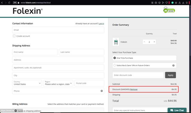
Task: Click the Log in link
Action: click(x=101, y=24)
